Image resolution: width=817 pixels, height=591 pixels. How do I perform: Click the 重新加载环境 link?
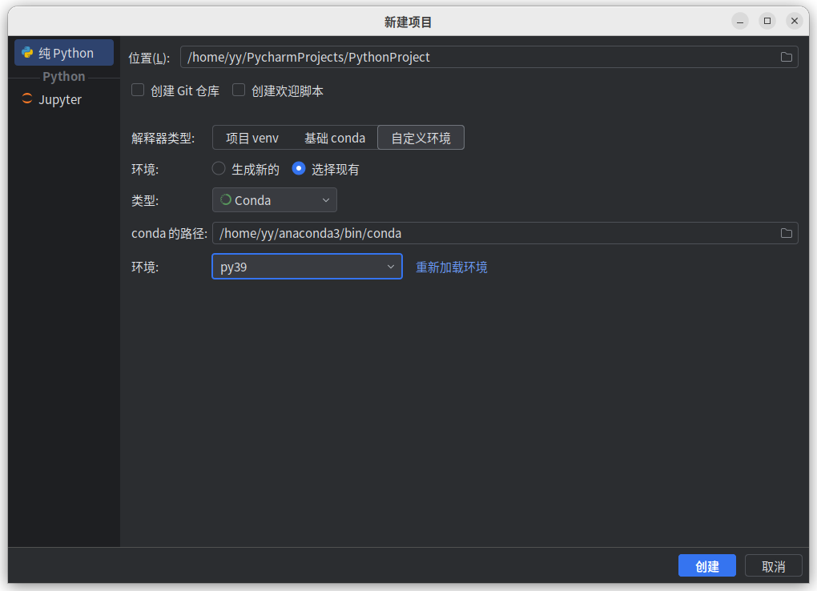click(451, 267)
